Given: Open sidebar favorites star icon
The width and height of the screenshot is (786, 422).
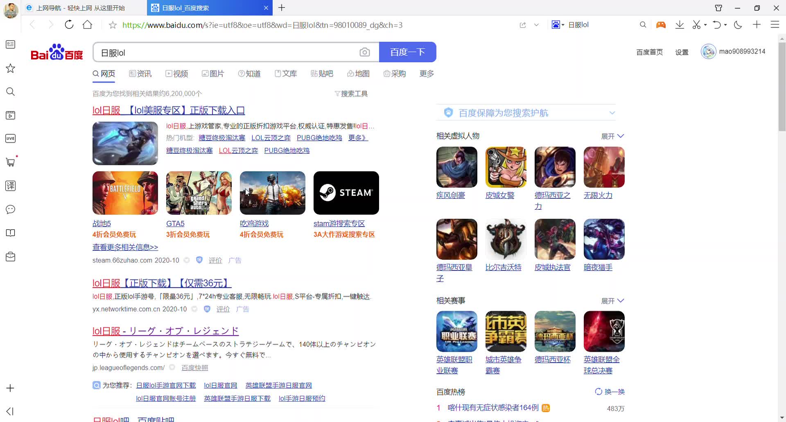Looking at the screenshot, I should pyautogui.click(x=11, y=68).
